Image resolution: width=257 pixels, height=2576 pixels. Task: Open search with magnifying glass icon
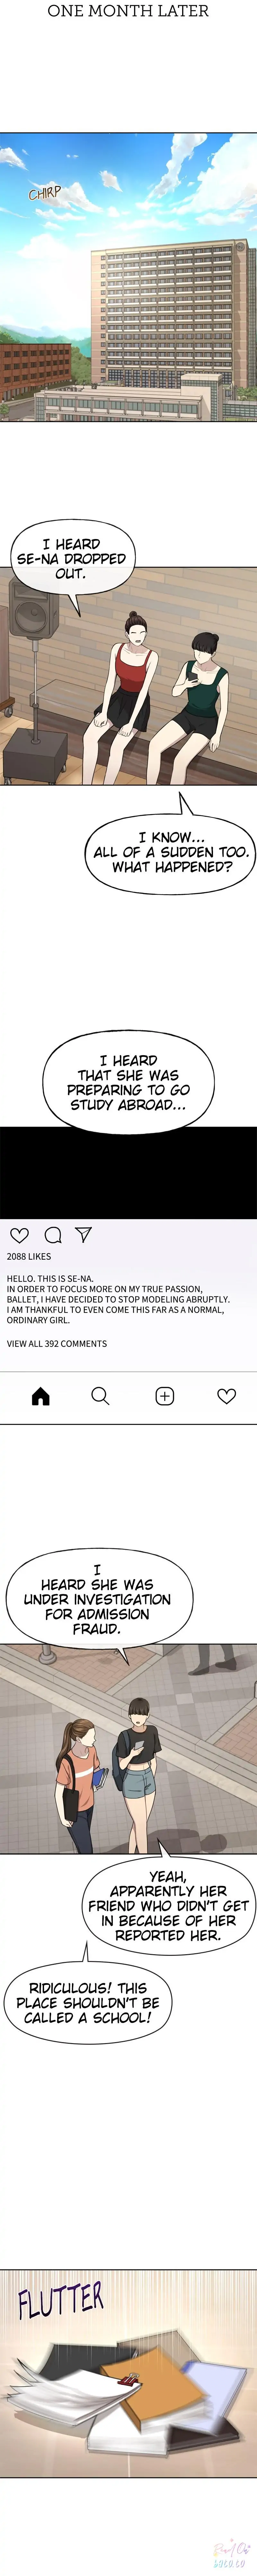click(x=100, y=1396)
